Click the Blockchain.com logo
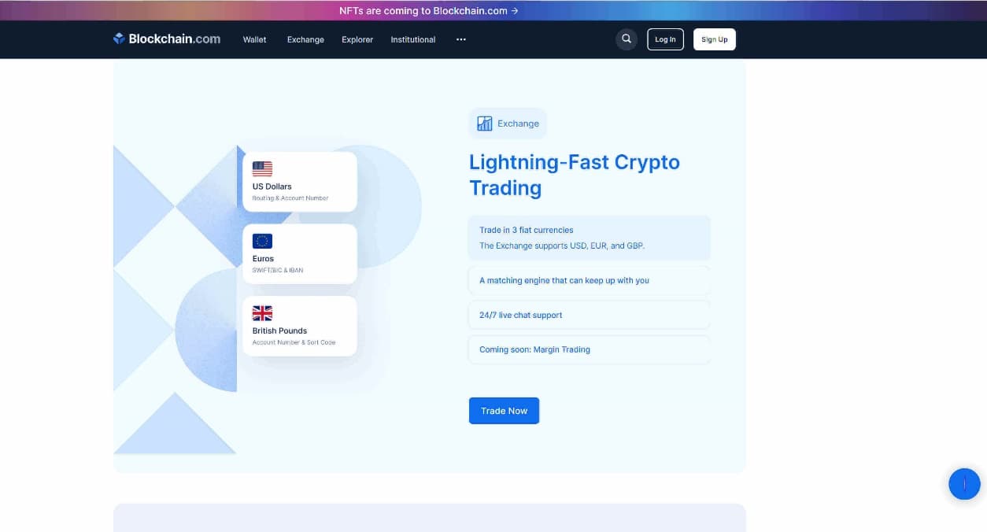The width and height of the screenshot is (987, 532). point(167,39)
